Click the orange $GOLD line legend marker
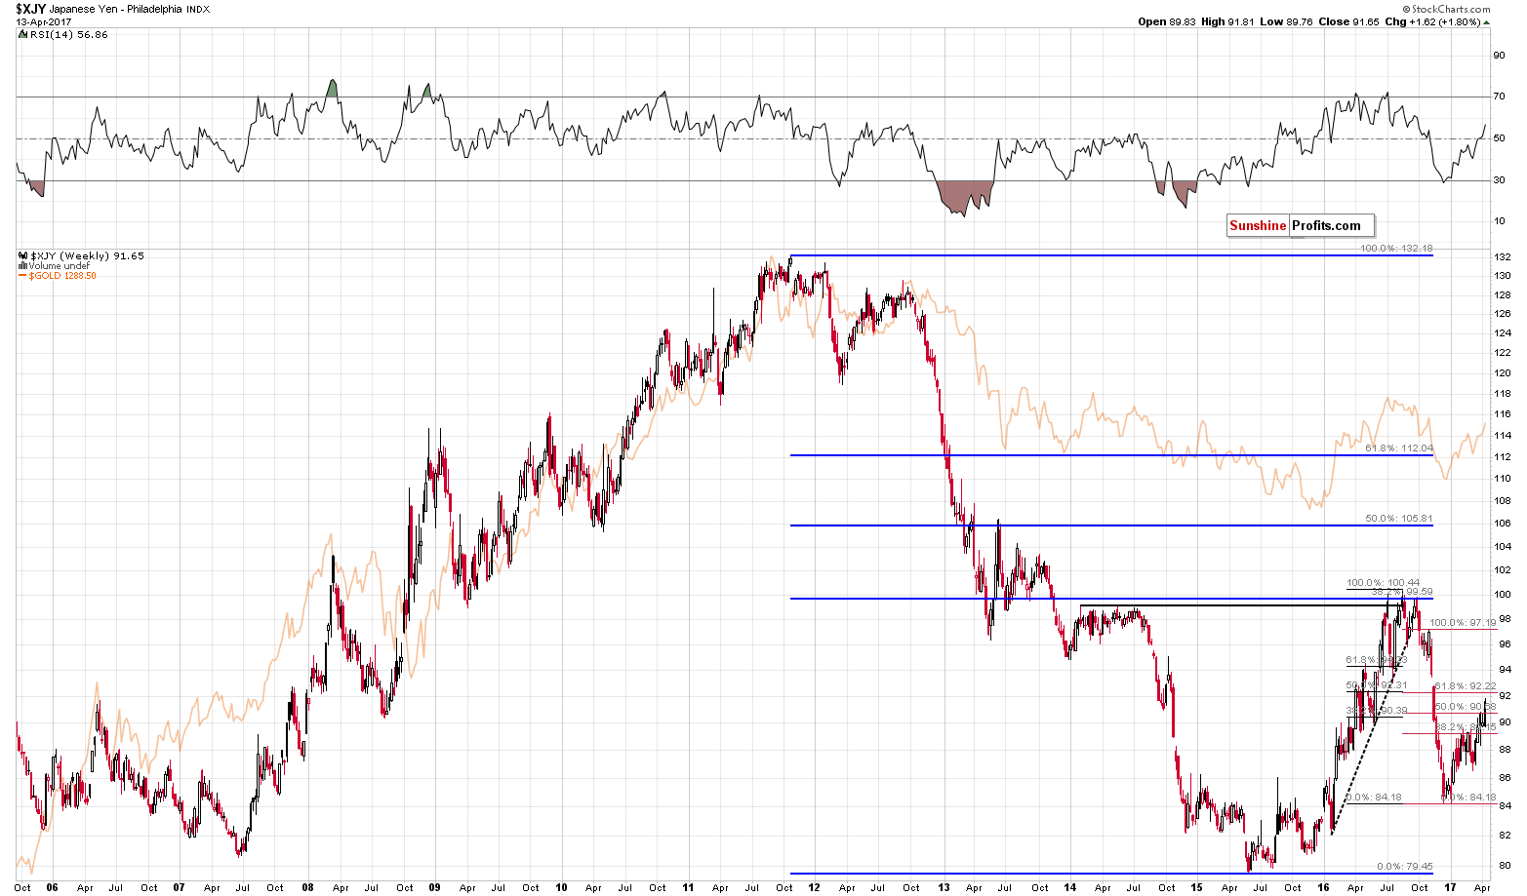 (x=22, y=276)
